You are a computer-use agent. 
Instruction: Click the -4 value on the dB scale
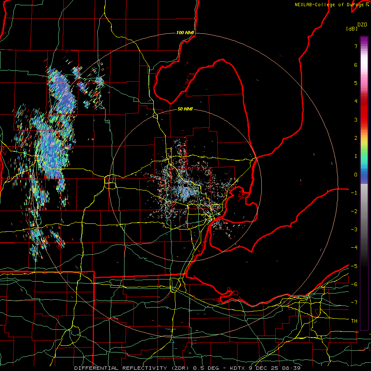(354, 248)
